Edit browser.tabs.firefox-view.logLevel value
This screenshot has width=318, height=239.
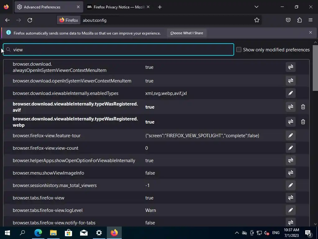290,210
